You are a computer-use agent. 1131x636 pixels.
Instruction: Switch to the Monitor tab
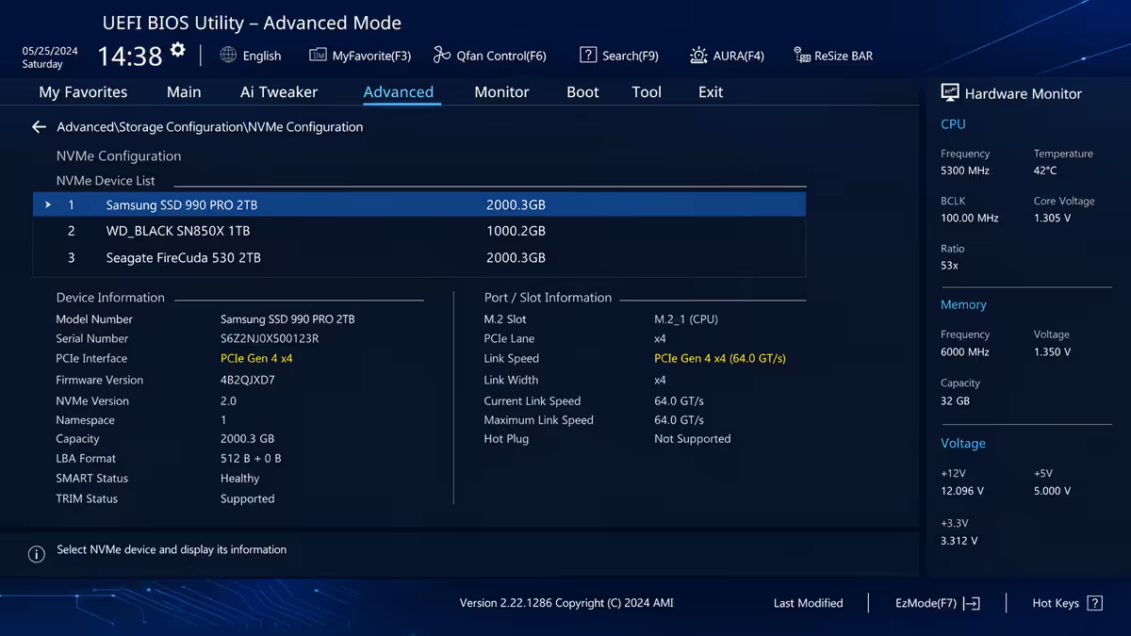click(501, 91)
